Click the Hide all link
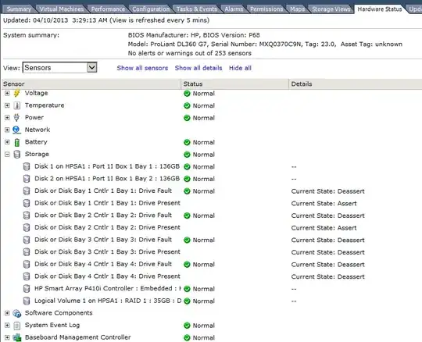The image size is (422, 342). tap(240, 68)
